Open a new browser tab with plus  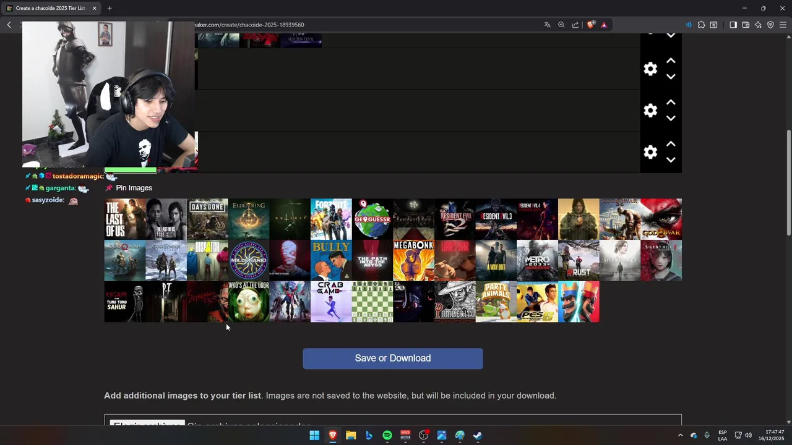110,8
